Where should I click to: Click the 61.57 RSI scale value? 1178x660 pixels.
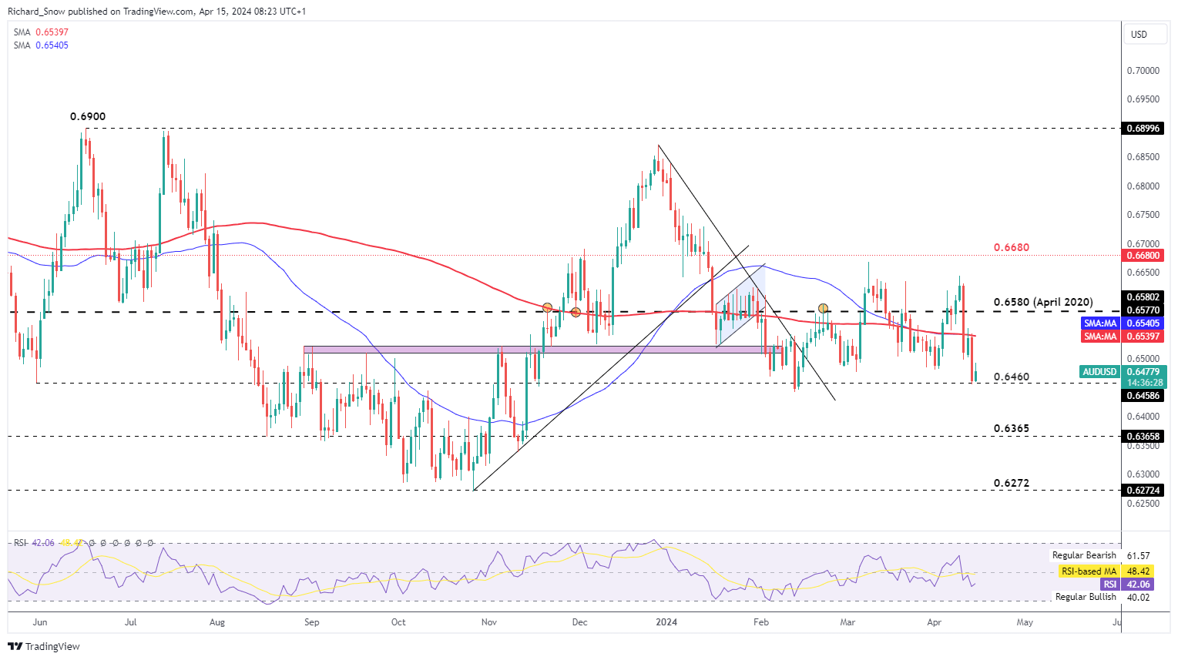coord(1138,555)
